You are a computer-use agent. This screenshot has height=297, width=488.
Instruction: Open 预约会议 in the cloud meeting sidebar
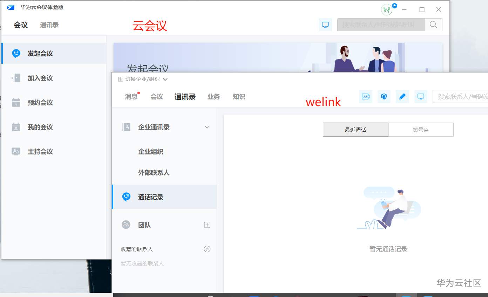coord(54,103)
